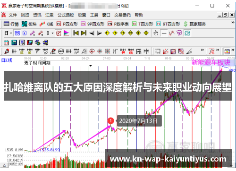Image resolution: width=236 pixels, height=171 pixels.
Task: Click the 赢家服务 dollar-sign button
Action: point(194,24)
